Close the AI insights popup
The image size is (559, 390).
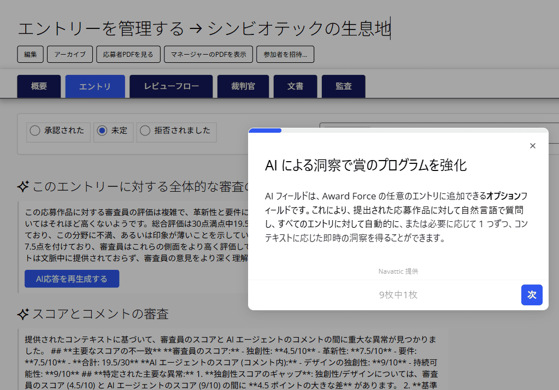(x=533, y=146)
